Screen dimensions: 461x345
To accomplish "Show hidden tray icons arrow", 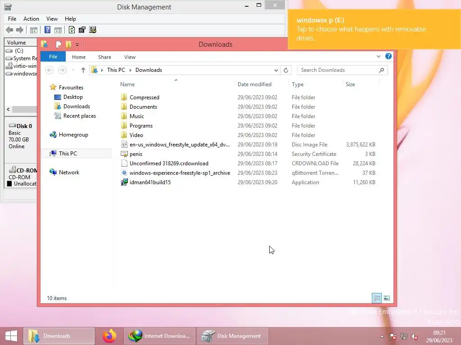I will click(382, 336).
